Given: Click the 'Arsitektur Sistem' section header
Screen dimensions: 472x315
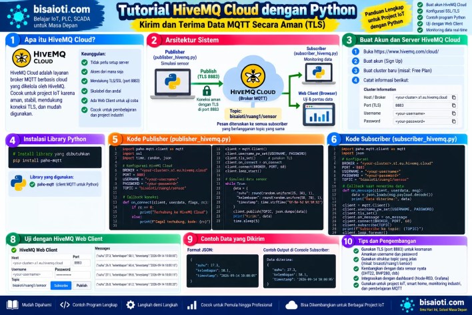Looking at the screenshot, I should [243, 40].
